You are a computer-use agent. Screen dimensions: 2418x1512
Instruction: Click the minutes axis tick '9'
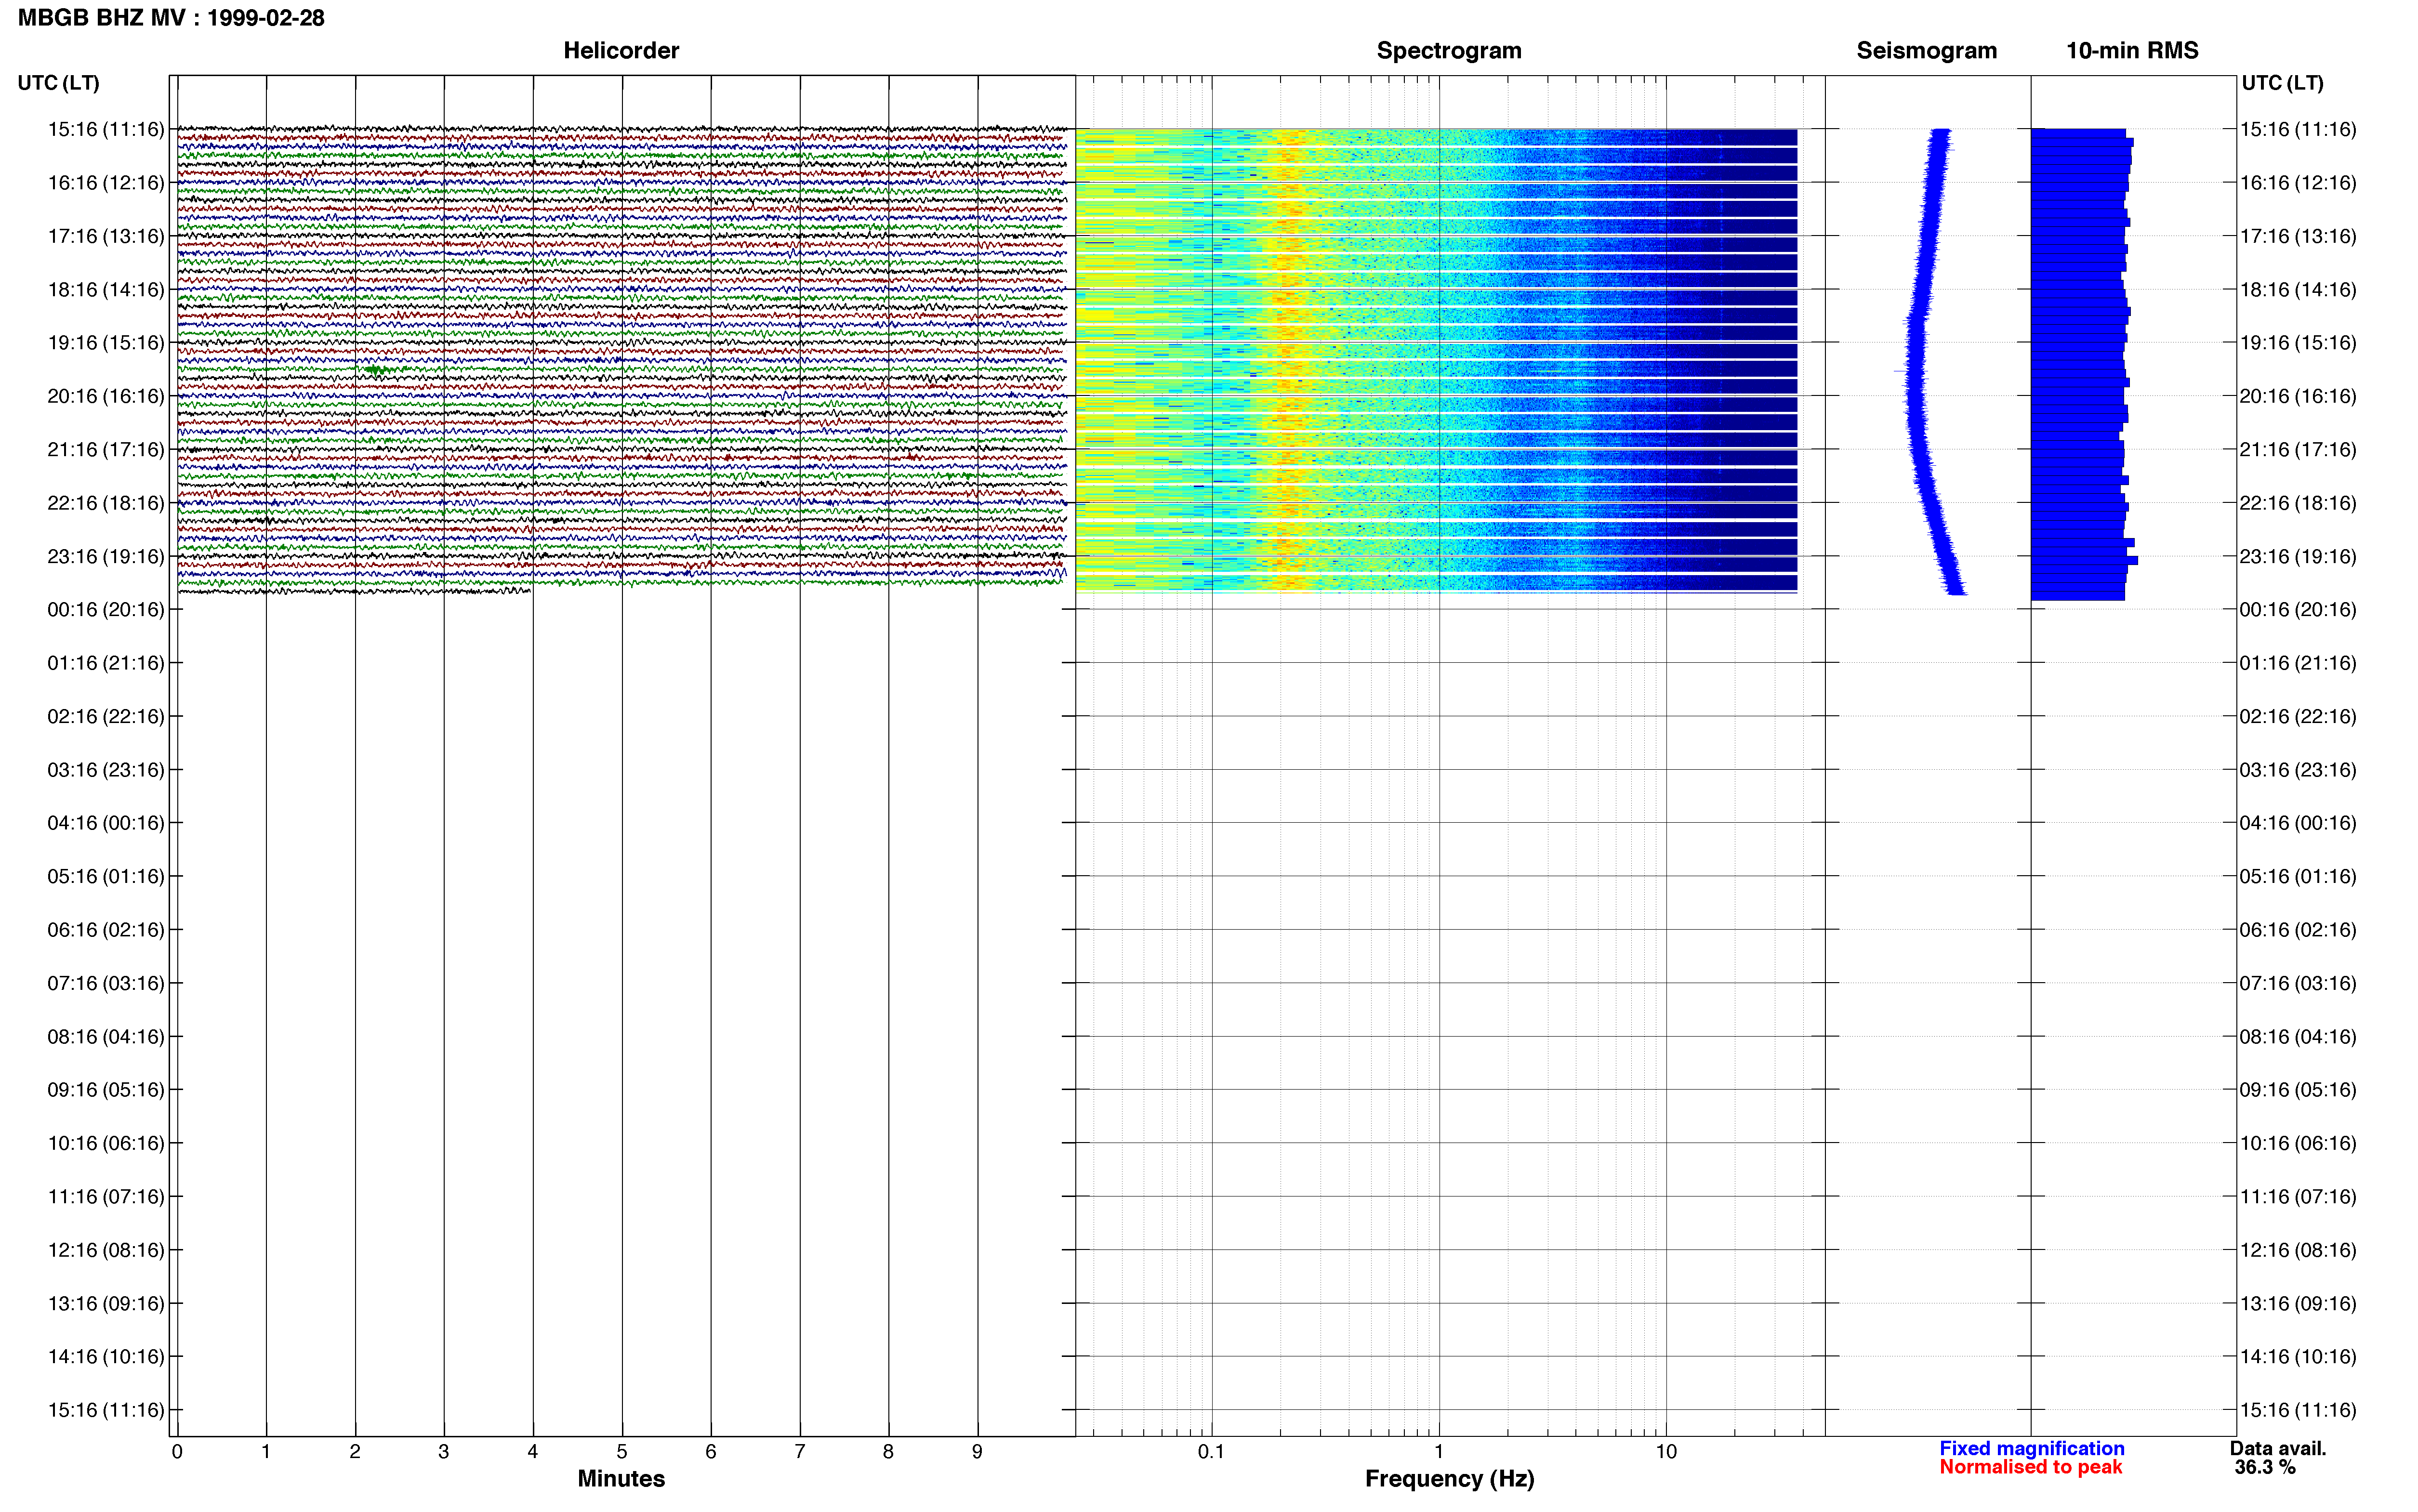978,1452
